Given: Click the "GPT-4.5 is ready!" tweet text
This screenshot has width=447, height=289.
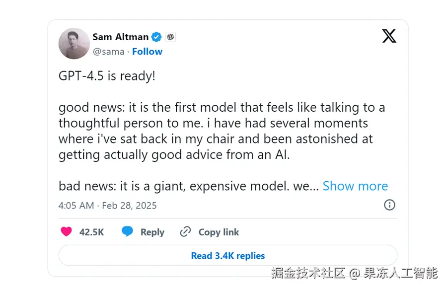Looking at the screenshot, I should [107, 76].
